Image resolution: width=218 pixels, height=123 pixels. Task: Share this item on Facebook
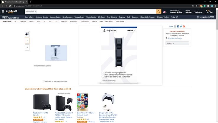178,27
